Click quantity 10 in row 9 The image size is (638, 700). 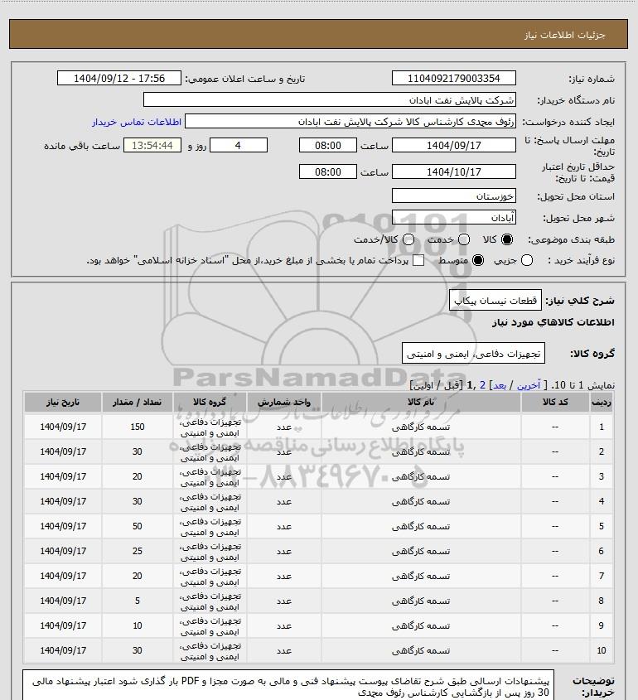point(137,626)
